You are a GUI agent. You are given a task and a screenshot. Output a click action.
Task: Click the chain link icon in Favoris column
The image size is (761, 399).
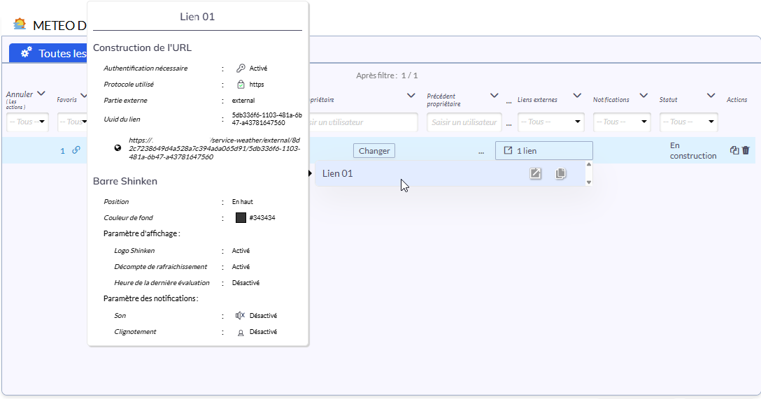coord(76,150)
